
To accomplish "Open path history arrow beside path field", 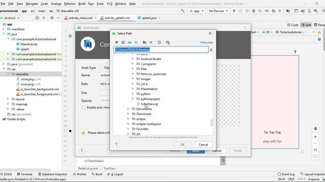I will [211, 50].
